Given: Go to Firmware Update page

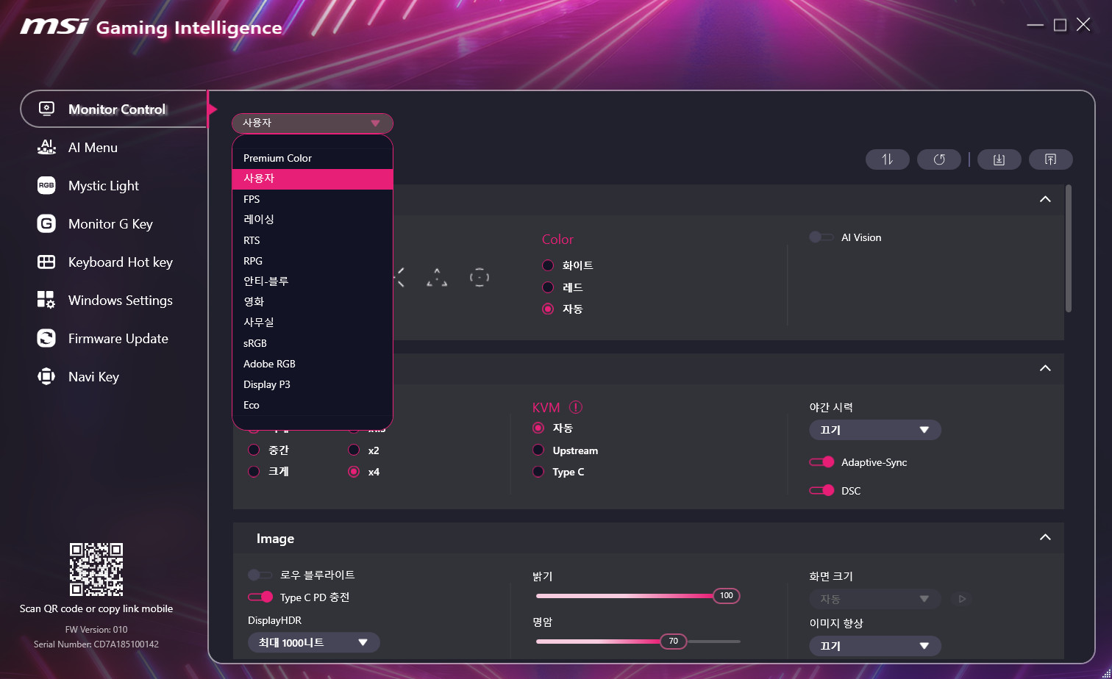Looking at the screenshot, I should pyautogui.click(x=118, y=339).
